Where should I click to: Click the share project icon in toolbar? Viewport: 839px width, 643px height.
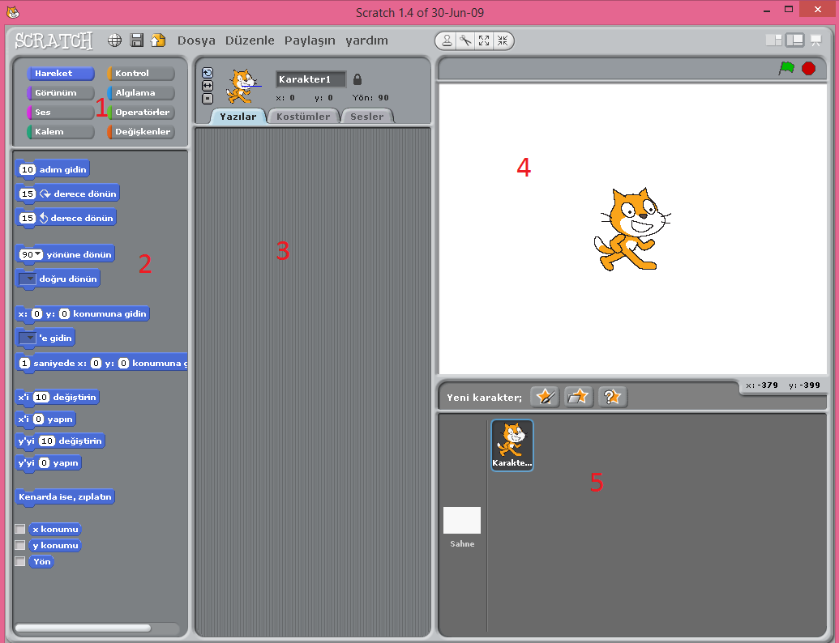(158, 40)
